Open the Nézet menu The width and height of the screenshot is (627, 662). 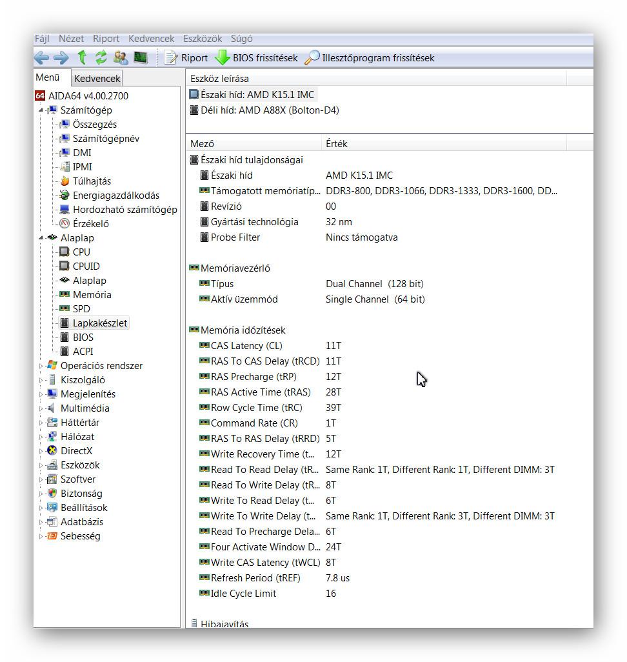click(x=71, y=39)
